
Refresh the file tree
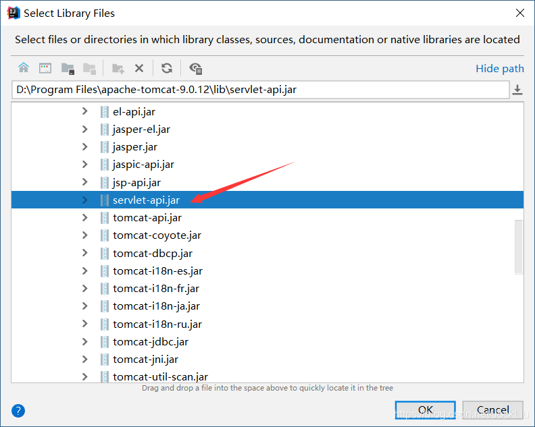coord(167,68)
